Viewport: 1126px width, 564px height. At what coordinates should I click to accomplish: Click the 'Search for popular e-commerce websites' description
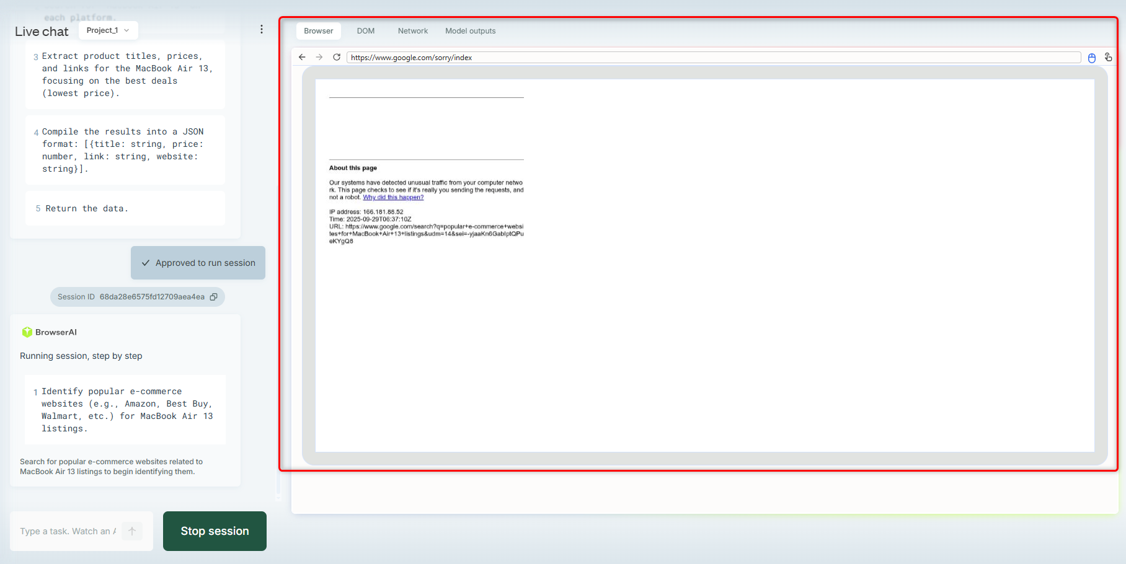click(112, 467)
